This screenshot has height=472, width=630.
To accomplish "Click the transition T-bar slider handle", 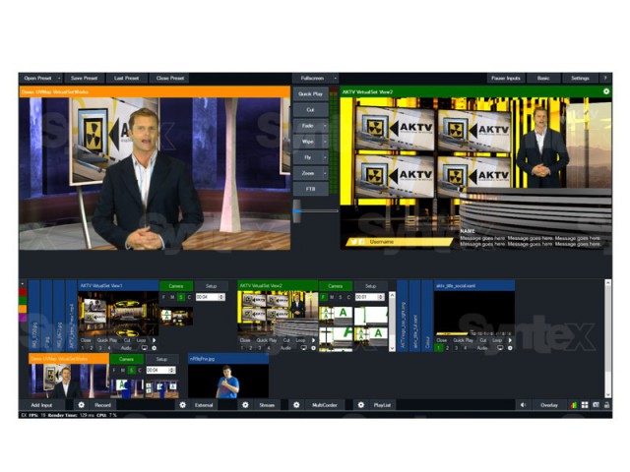I will (x=297, y=211).
